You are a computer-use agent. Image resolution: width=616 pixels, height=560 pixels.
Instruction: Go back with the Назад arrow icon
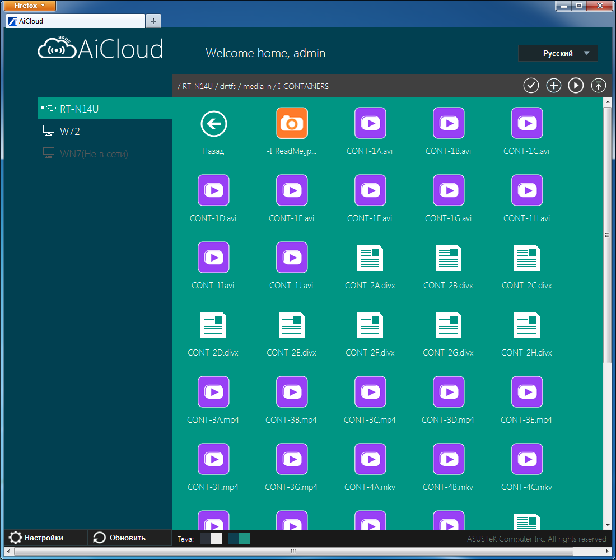click(x=213, y=124)
